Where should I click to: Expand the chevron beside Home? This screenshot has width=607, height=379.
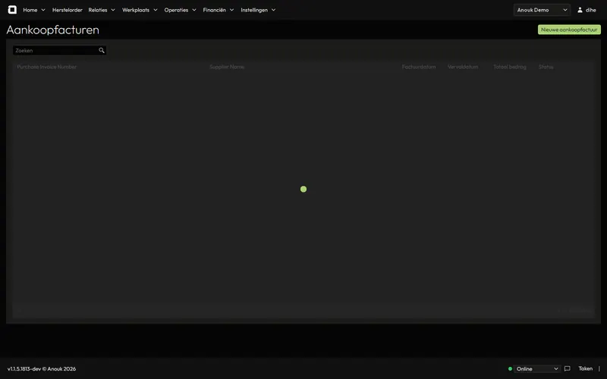(43, 10)
